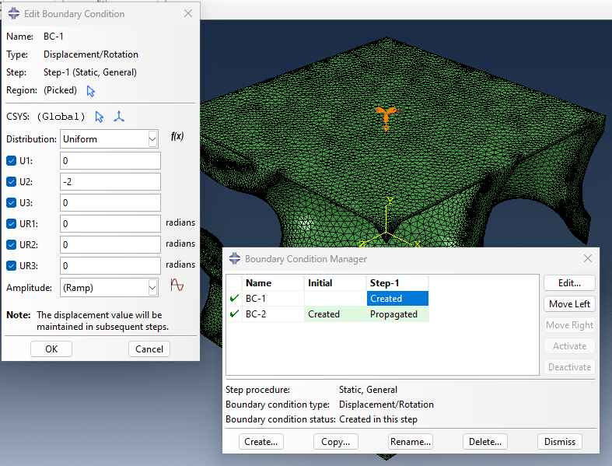
Task: Click the create amplitude curve icon
Action: click(x=177, y=286)
